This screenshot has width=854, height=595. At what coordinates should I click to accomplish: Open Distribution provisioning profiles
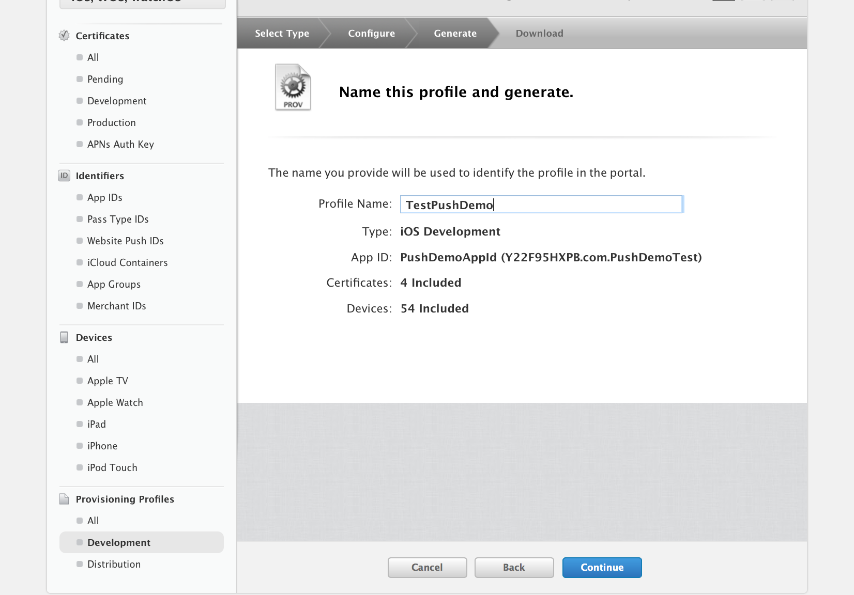click(114, 564)
